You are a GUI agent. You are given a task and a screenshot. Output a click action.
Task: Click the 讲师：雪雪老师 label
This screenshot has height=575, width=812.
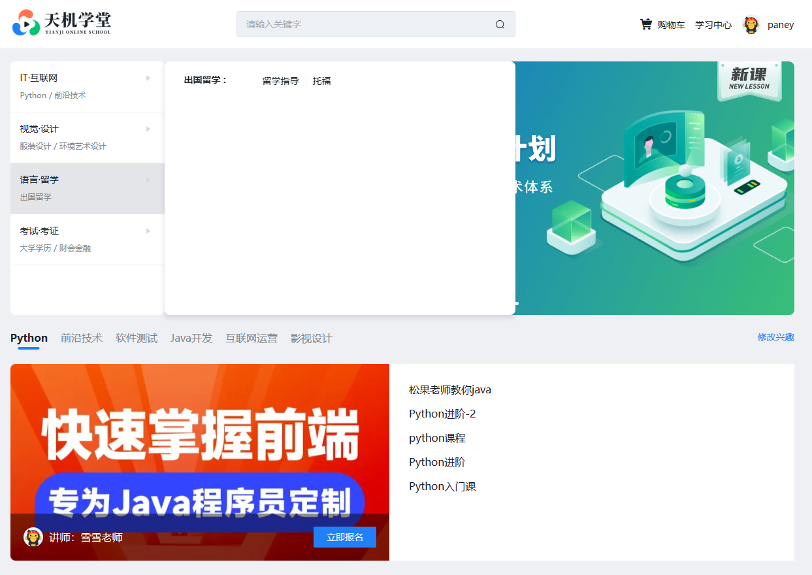coord(86,537)
